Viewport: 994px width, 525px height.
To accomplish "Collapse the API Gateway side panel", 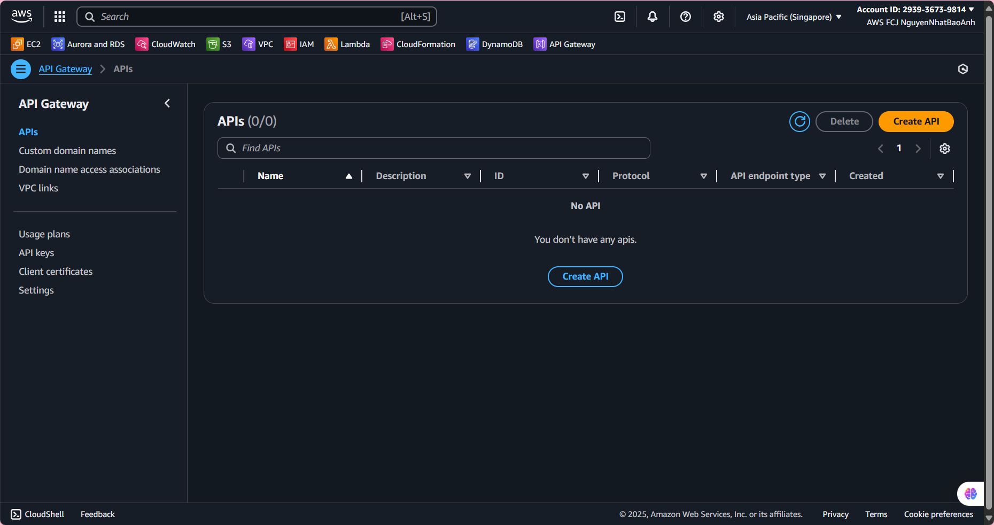I will coord(167,103).
